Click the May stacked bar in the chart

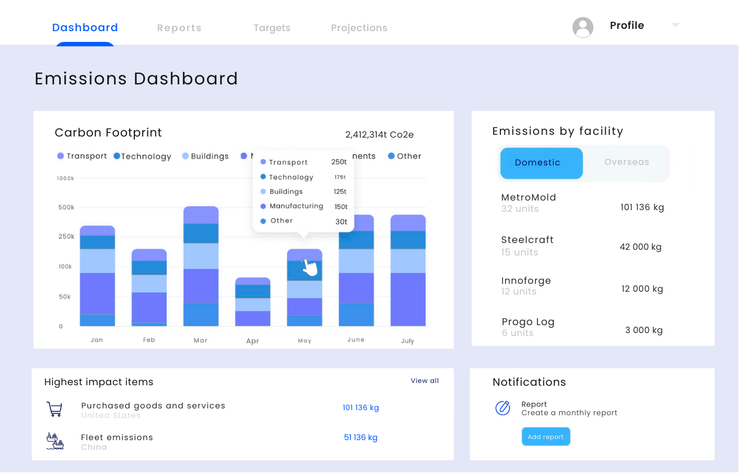point(304,289)
